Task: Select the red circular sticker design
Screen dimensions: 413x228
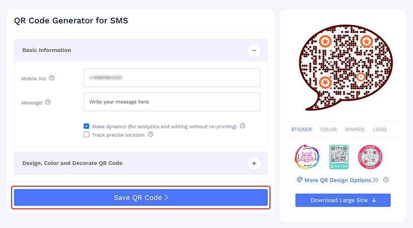Action: click(x=371, y=157)
